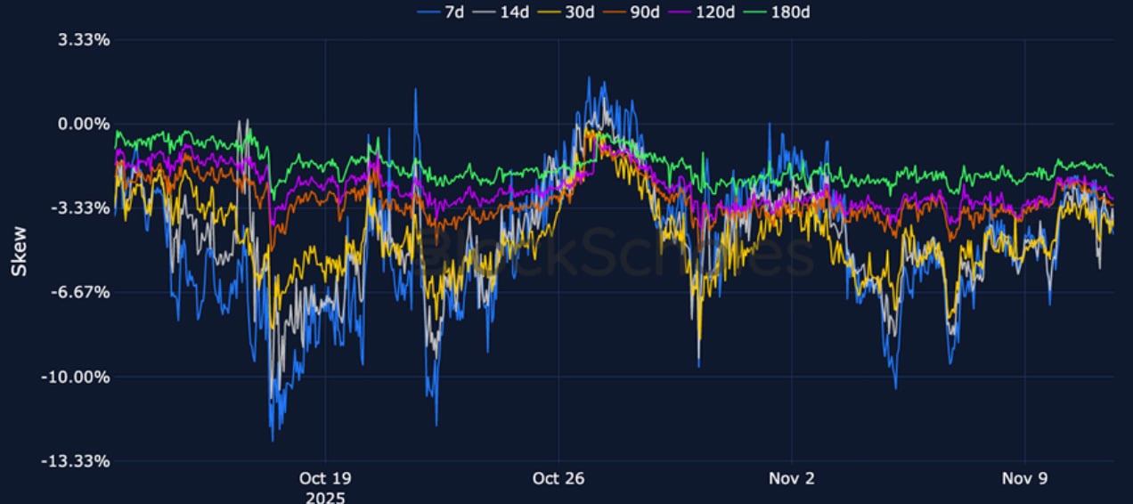Click the Nov 2 date label
This screenshot has height=504, width=1133.
point(792,479)
